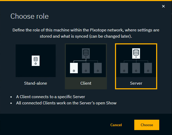
Task: Click the "A Client connects to a specific Server" bullet
Action: [50, 97]
